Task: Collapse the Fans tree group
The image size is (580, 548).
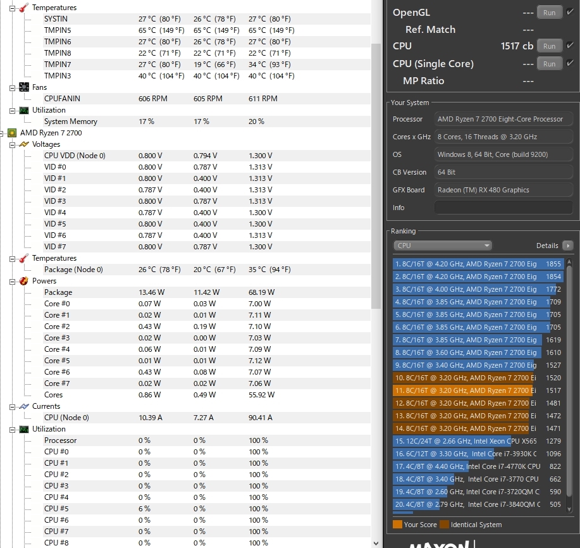Action: click(12, 88)
